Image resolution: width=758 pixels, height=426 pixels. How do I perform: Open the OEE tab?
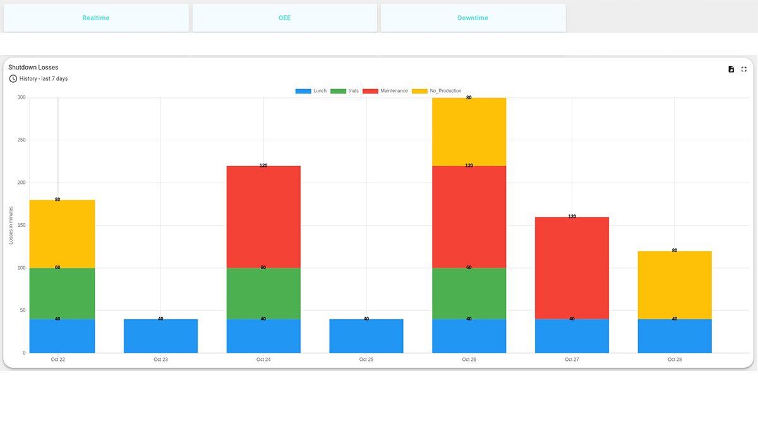[285, 18]
